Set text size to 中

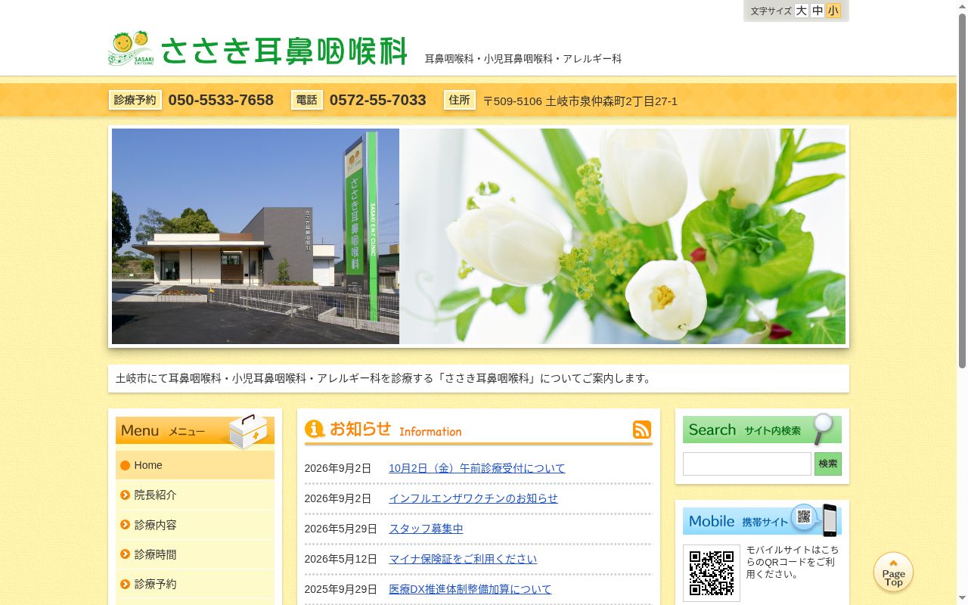pyautogui.click(x=817, y=11)
